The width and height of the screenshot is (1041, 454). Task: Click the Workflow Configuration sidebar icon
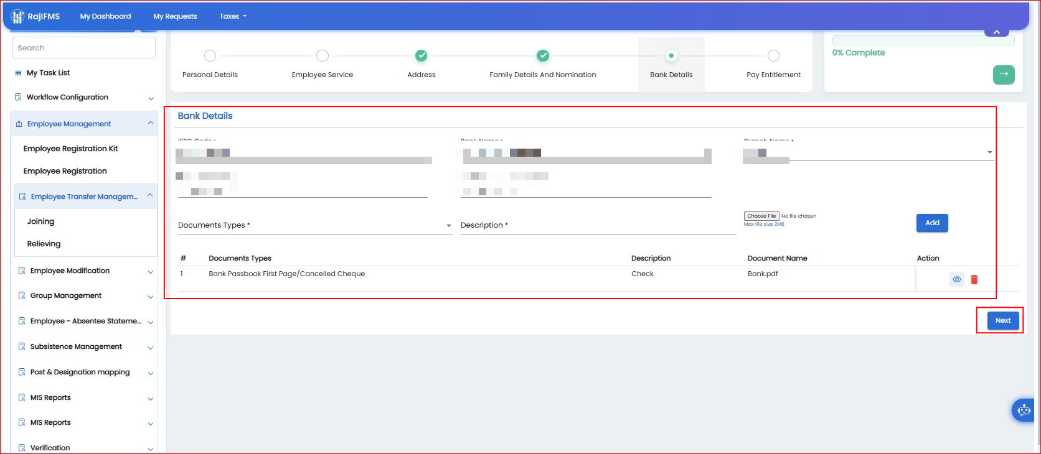click(x=18, y=98)
